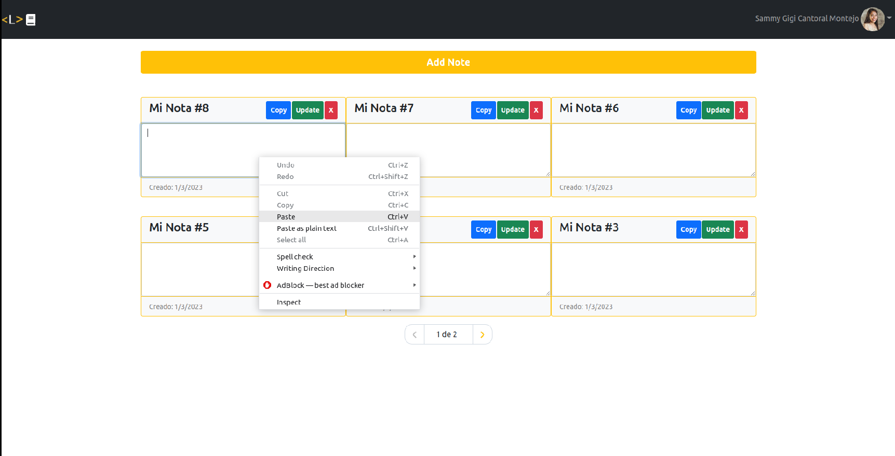Click Update button on the middle bottom note
The image size is (895, 456).
(513, 229)
